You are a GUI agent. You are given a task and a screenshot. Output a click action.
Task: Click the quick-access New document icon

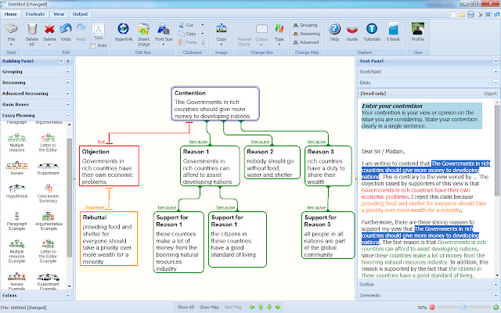click(454, 14)
